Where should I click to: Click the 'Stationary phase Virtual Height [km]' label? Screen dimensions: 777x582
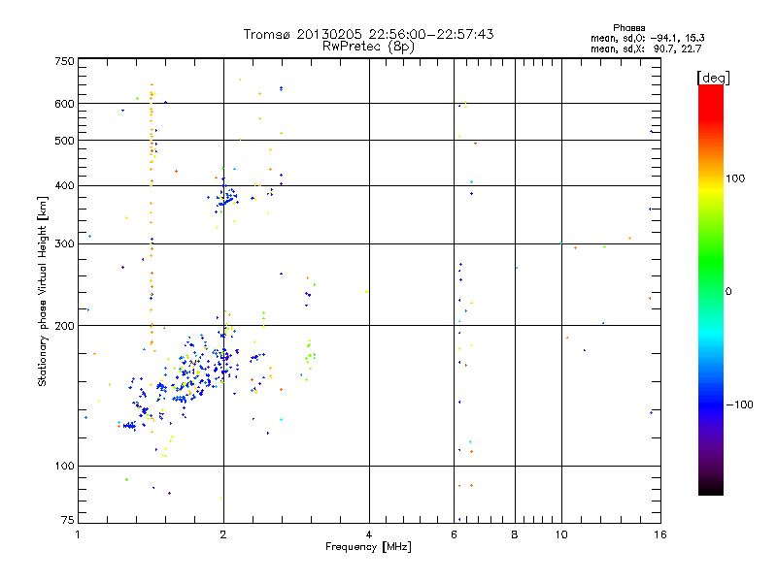tap(42, 292)
